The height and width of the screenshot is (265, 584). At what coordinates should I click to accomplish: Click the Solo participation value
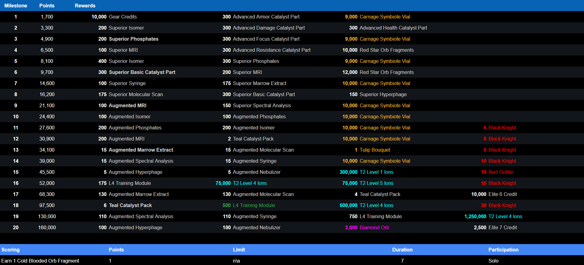(x=493, y=261)
